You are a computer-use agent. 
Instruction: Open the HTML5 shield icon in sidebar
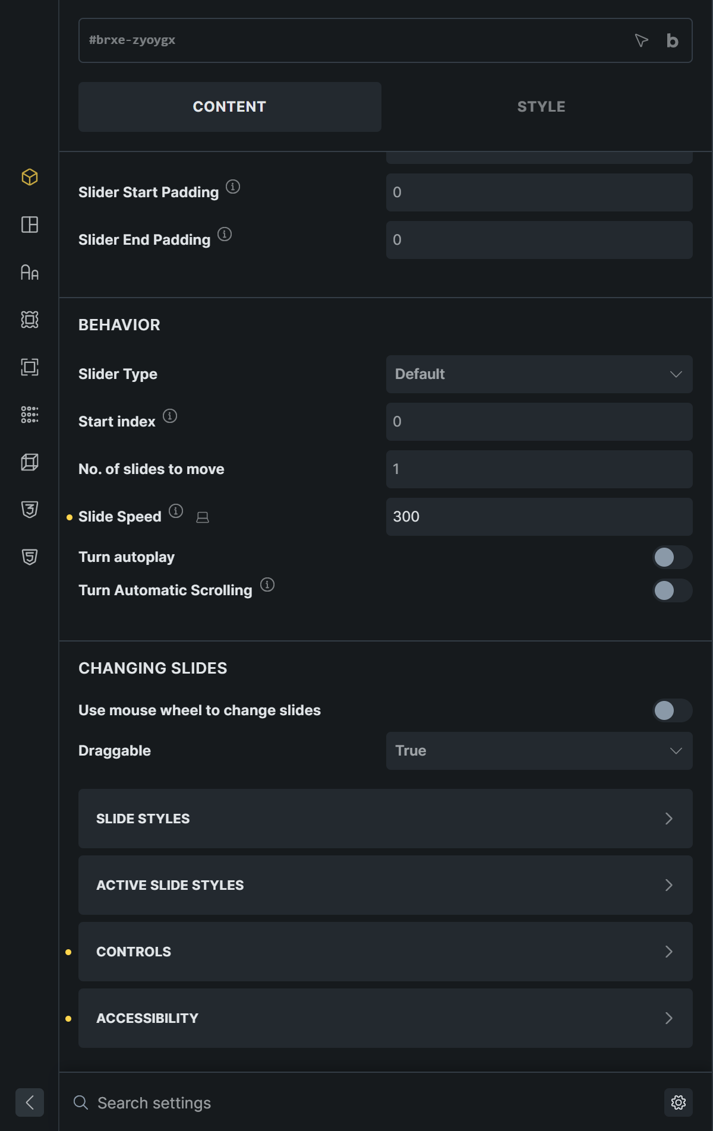tap(30, 557)
